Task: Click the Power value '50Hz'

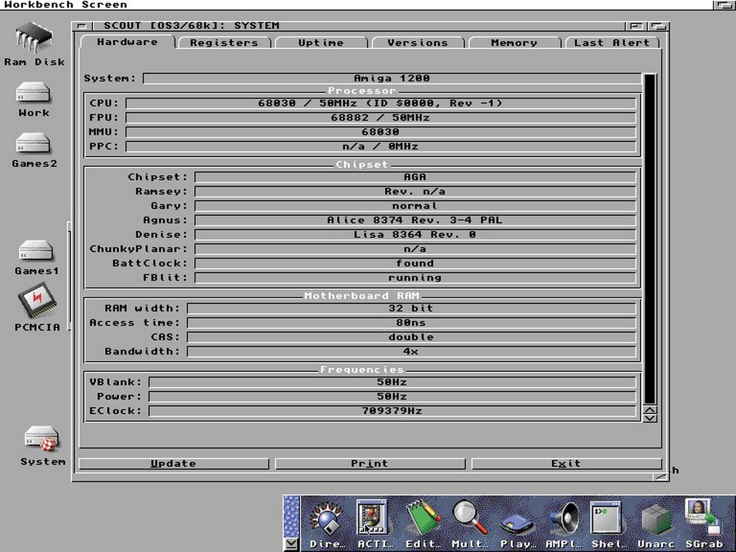Action: [x=392, y=397]
